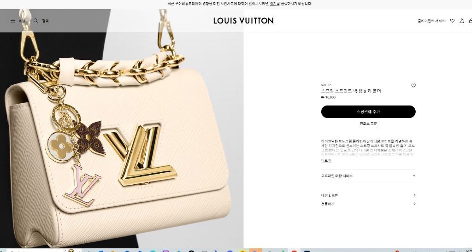Open the 배송 & 교환 chevron
472x252 pixels.
tap(414, 195)
